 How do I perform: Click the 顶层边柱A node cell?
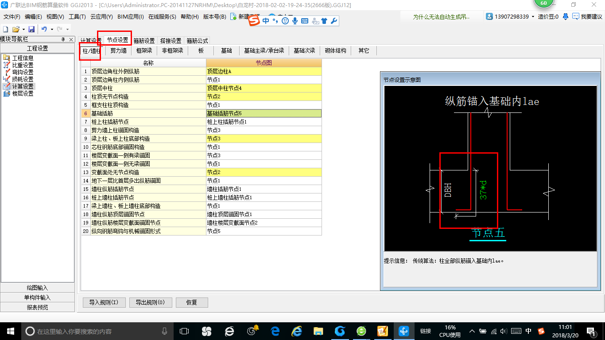(x=264, y=71)
